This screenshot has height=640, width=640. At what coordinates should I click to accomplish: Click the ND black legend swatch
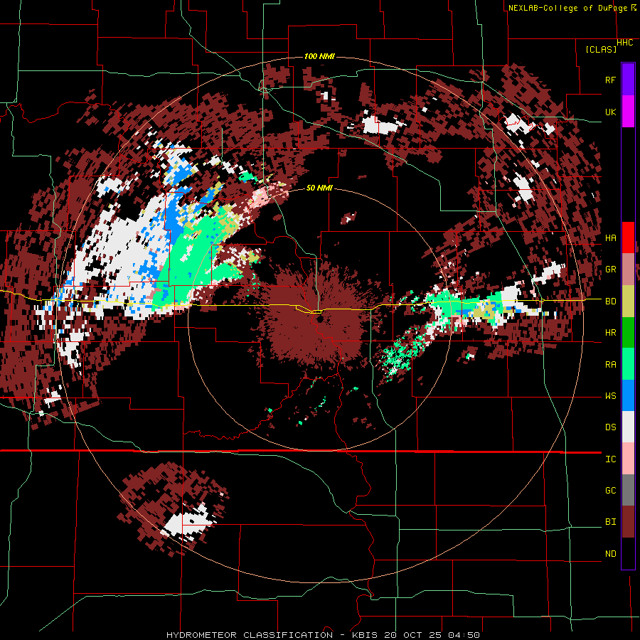click(628, 553)
